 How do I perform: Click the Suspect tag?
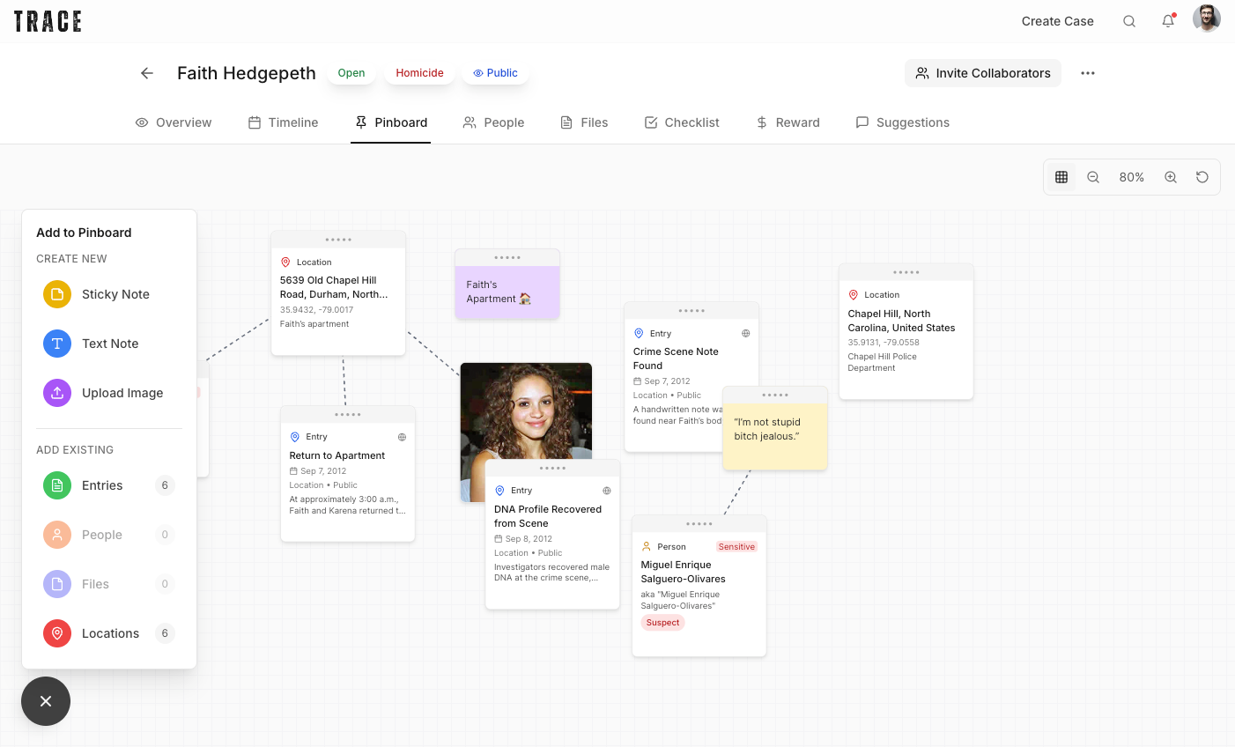[x=662, y=623]
